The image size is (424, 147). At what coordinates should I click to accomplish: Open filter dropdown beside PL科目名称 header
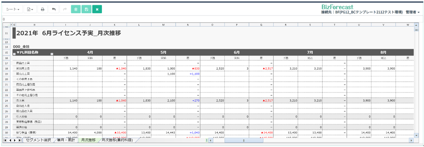(x=52, y=54)
